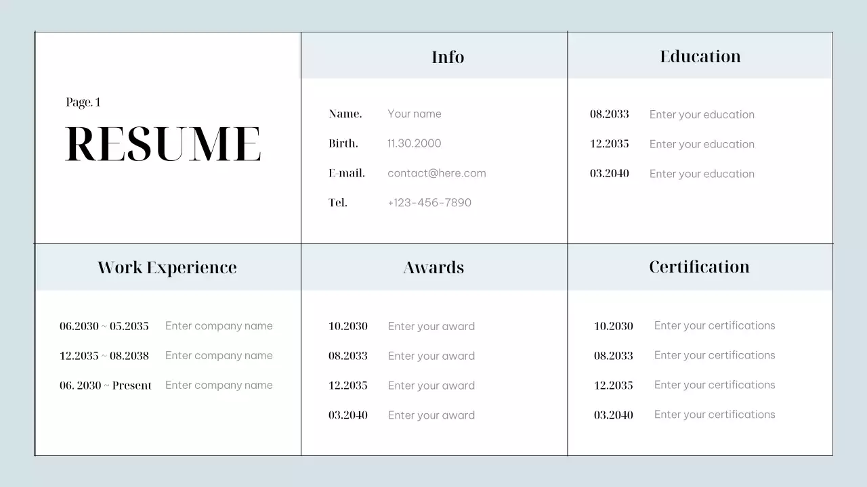867x487 pixels.
Task: Select the award entry beside 03.2040
Action: [x=431, y=415]
